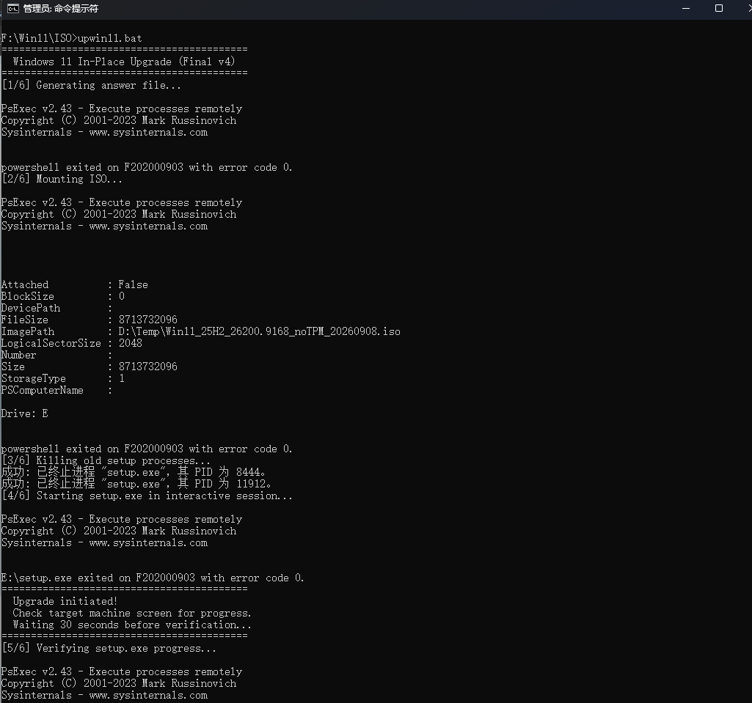This screenshot has height=703, width=752.
Task: Click the 'StorageType : 1' row
Action: pyautogui.click(x=63, y=378)
